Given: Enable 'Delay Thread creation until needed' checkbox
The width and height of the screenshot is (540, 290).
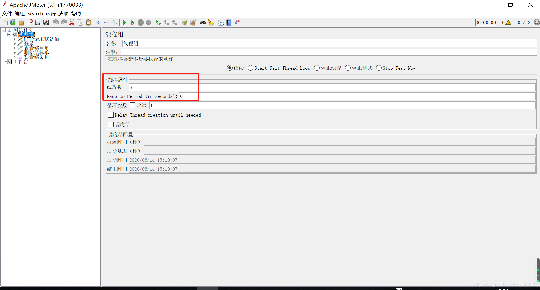Looking at the screenshot, I should [x=111, y=115].
